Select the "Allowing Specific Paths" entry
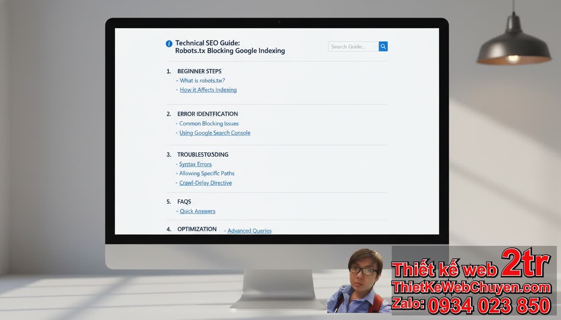Image resolution: width=561 pixels, height=320 pixels. (207, 173)
